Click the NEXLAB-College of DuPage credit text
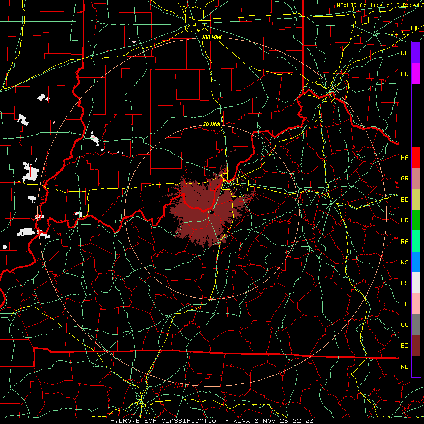The width and height of the screenshot is (424, 424). tap(380, 5)
